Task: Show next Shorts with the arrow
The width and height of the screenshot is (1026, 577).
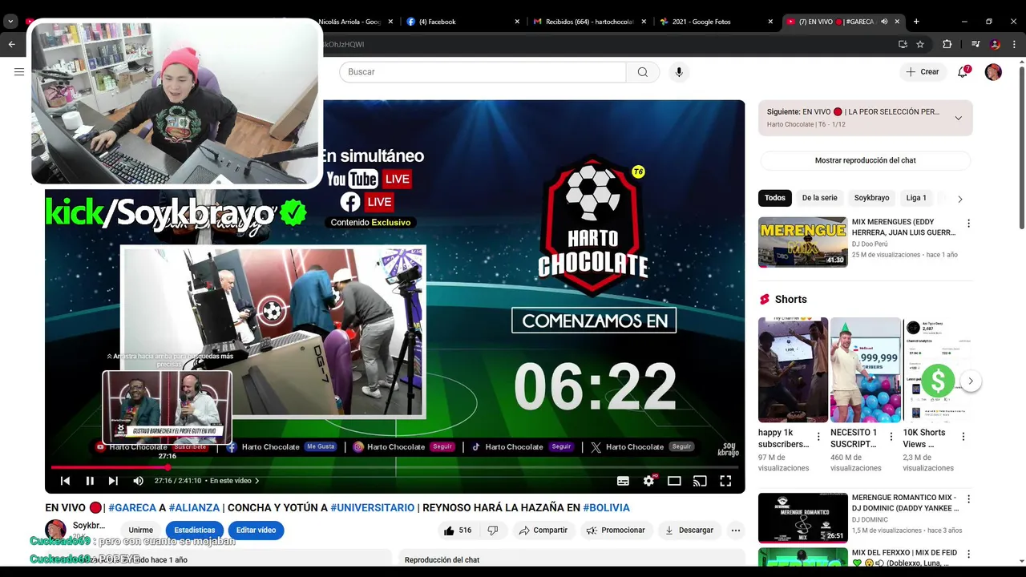Action: tap(971, 381)
